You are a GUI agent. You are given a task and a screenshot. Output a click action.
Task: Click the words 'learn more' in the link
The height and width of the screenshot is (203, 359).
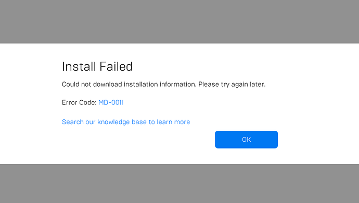(173, 122)
